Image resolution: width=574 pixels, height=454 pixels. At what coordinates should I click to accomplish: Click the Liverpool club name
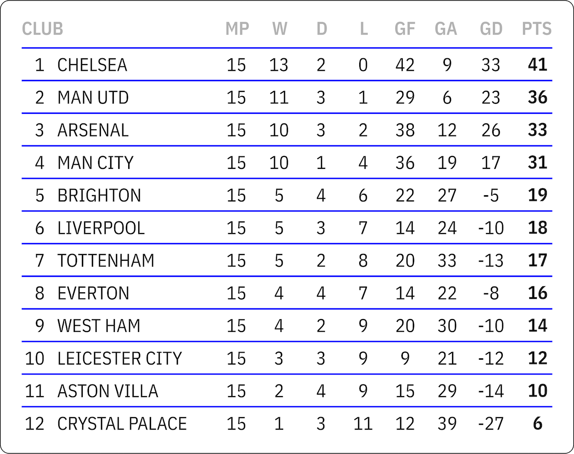coord(101,228)
